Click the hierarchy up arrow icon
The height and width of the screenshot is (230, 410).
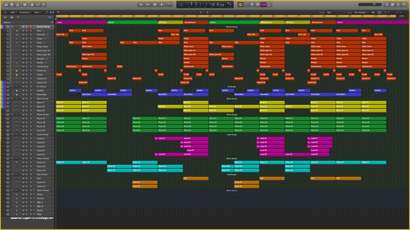coord(5,13)
